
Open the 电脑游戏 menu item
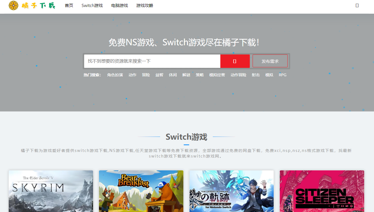click(119, 5)
